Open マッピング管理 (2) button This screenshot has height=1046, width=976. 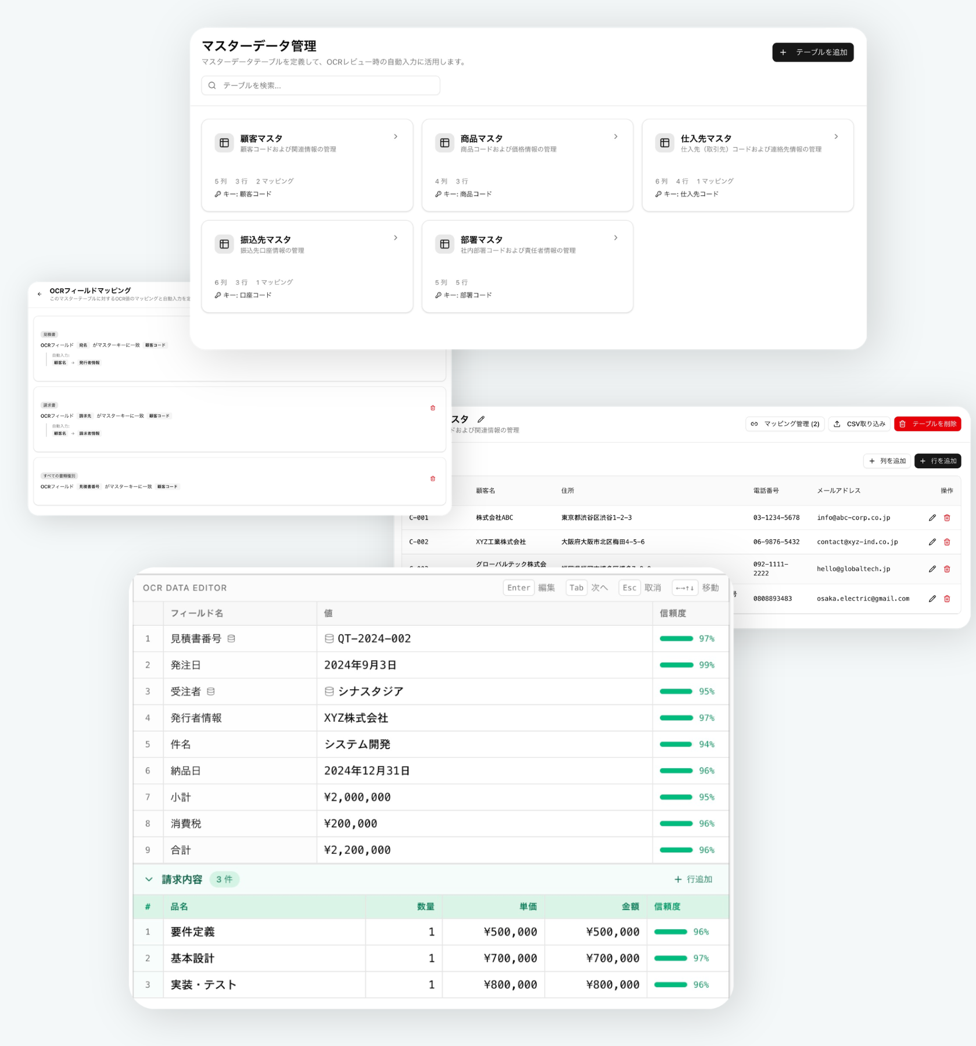[784, 424]
